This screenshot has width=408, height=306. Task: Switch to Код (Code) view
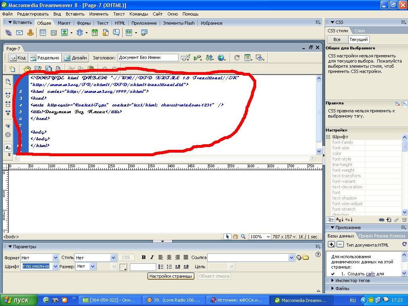(x=18, y=58)
